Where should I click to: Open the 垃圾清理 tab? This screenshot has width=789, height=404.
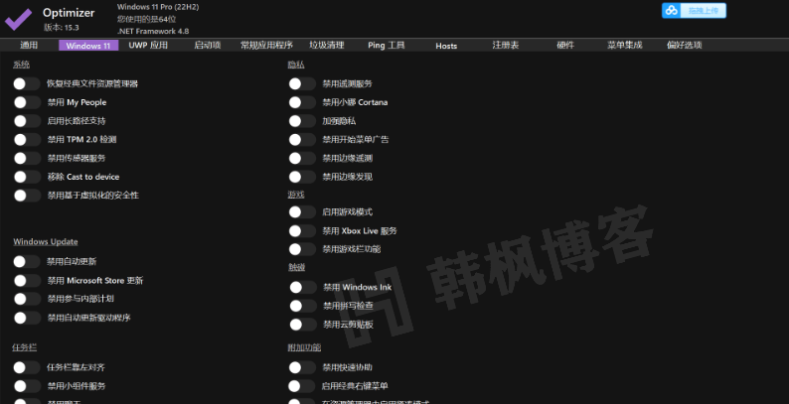point(327,46)
